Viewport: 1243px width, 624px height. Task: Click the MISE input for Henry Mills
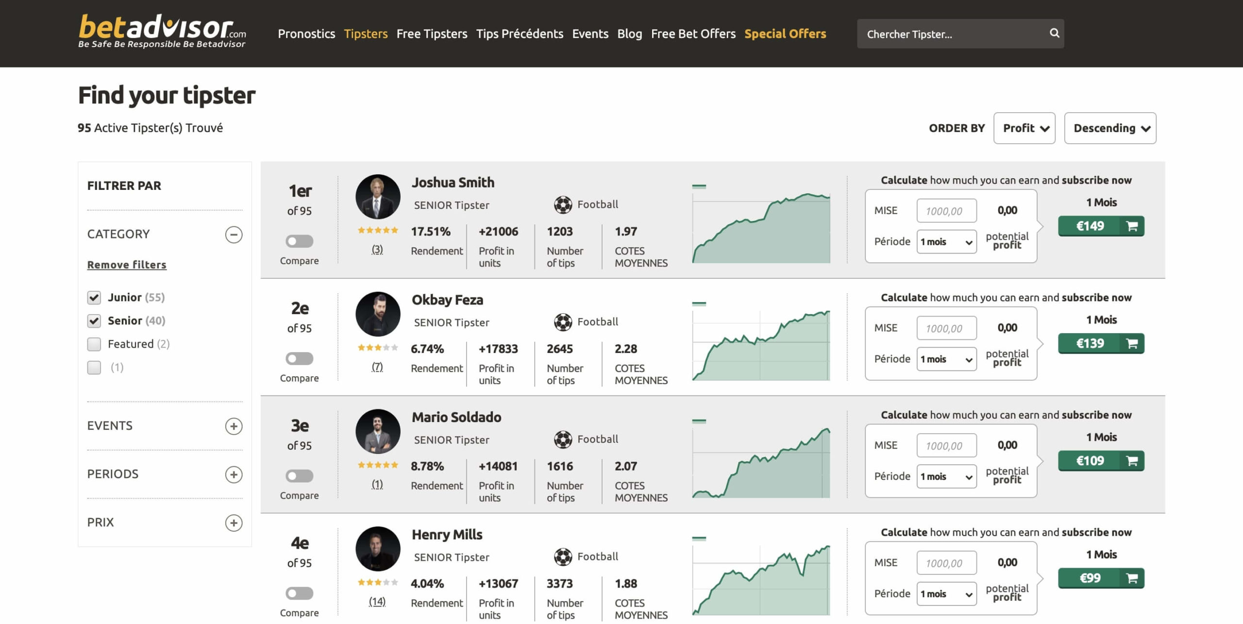[947, 563]
